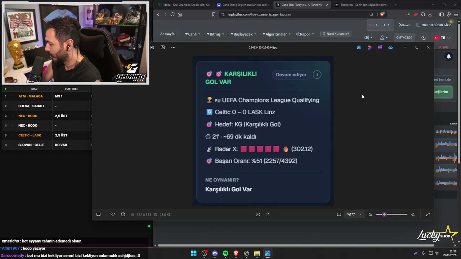Scan text in the image in Photos
This screenshot has width=461, height=259.
coord(268,214)
